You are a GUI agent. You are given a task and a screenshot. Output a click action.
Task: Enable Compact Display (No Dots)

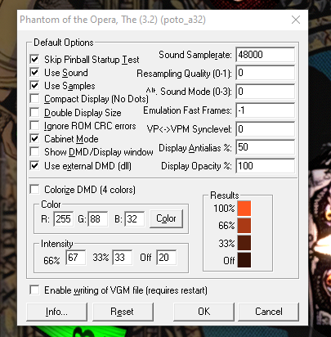[34, 99]
